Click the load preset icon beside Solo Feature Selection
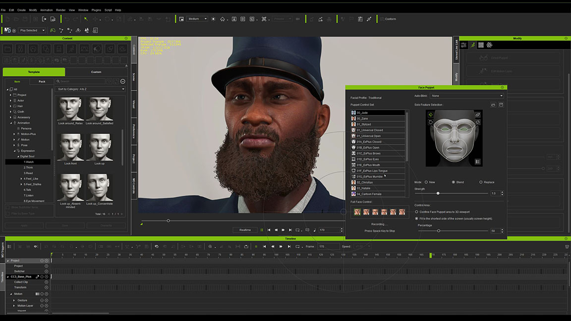571x321 pixels. point(493,105)
